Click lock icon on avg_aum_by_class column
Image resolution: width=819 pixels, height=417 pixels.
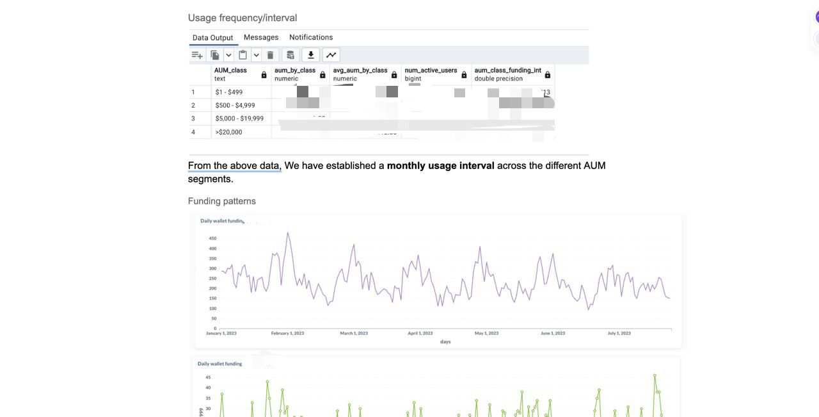[394, 75]
